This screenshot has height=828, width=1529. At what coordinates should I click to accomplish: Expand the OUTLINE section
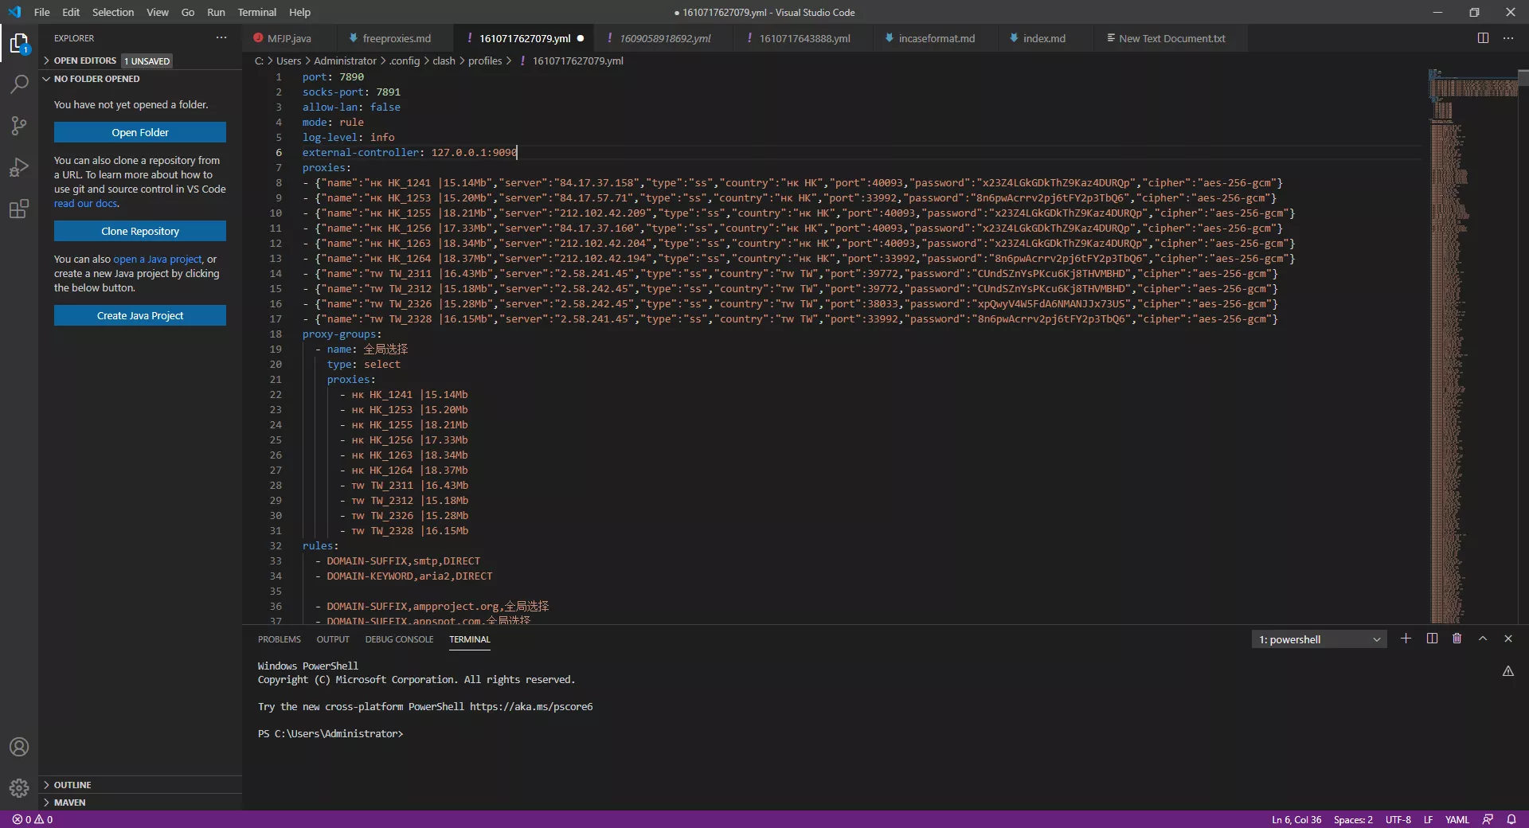[x=72, y=785]
